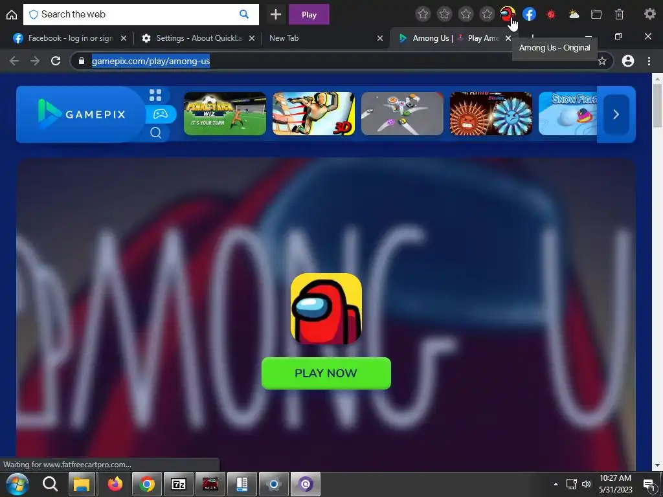Click the GamePix logo
The height and width of the screenshot is (497, 663).
coord(82,114)
